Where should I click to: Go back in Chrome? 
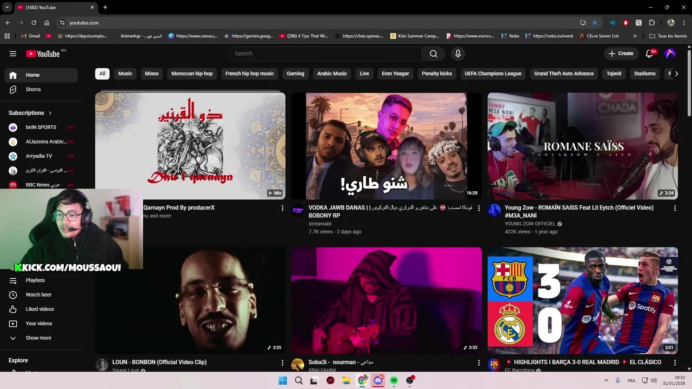pos(8,23)
